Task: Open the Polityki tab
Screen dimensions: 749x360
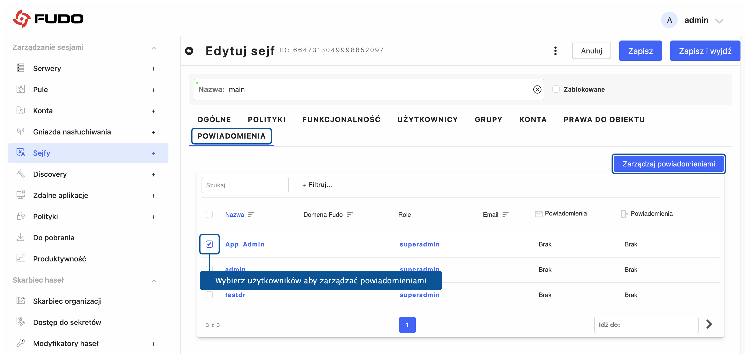Action: click(266, 119)
